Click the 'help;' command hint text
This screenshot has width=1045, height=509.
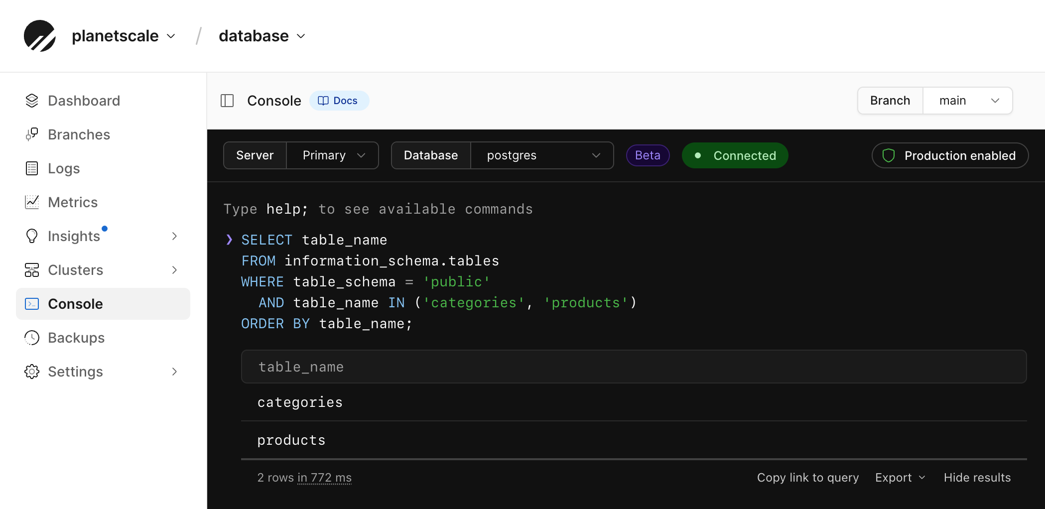287,209
